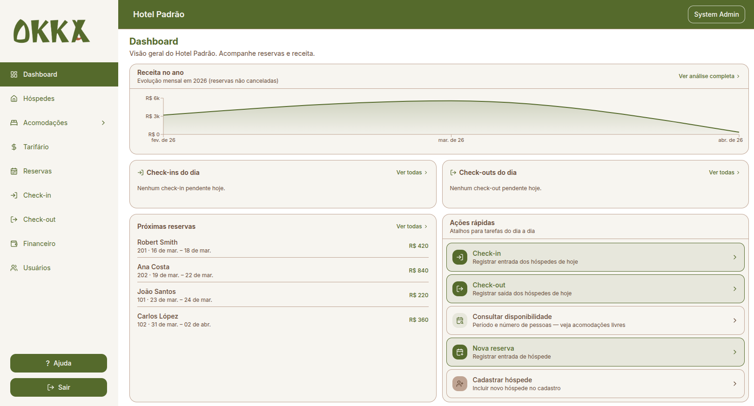Click the OKKA logo in the sidebar
Viewport: 754px width, 406px height.
[52, 31]
